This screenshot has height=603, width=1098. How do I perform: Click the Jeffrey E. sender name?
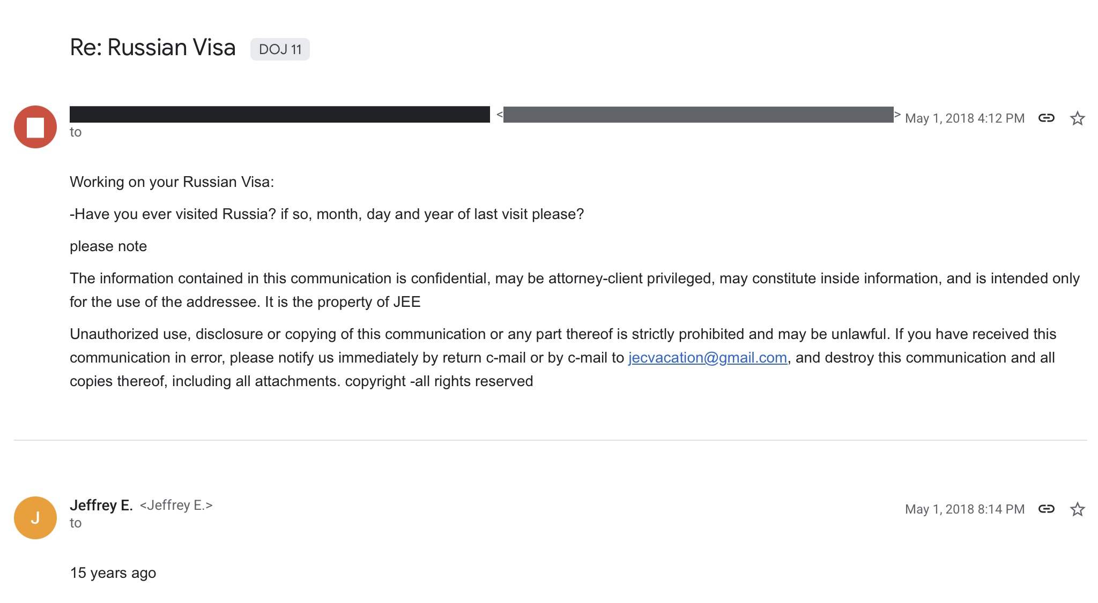coord(101,506)
